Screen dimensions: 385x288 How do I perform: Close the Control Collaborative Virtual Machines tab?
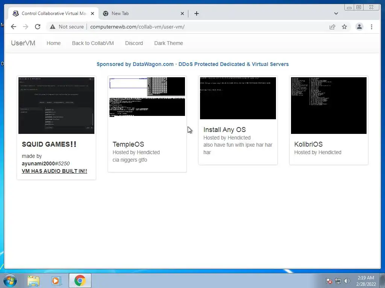92,13
